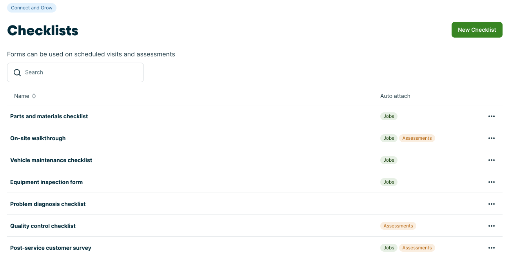This screenshot has width=510, height=258.
Task: Open more options for Vehicle maintenance checklist
Action: (x=492, y=160)
